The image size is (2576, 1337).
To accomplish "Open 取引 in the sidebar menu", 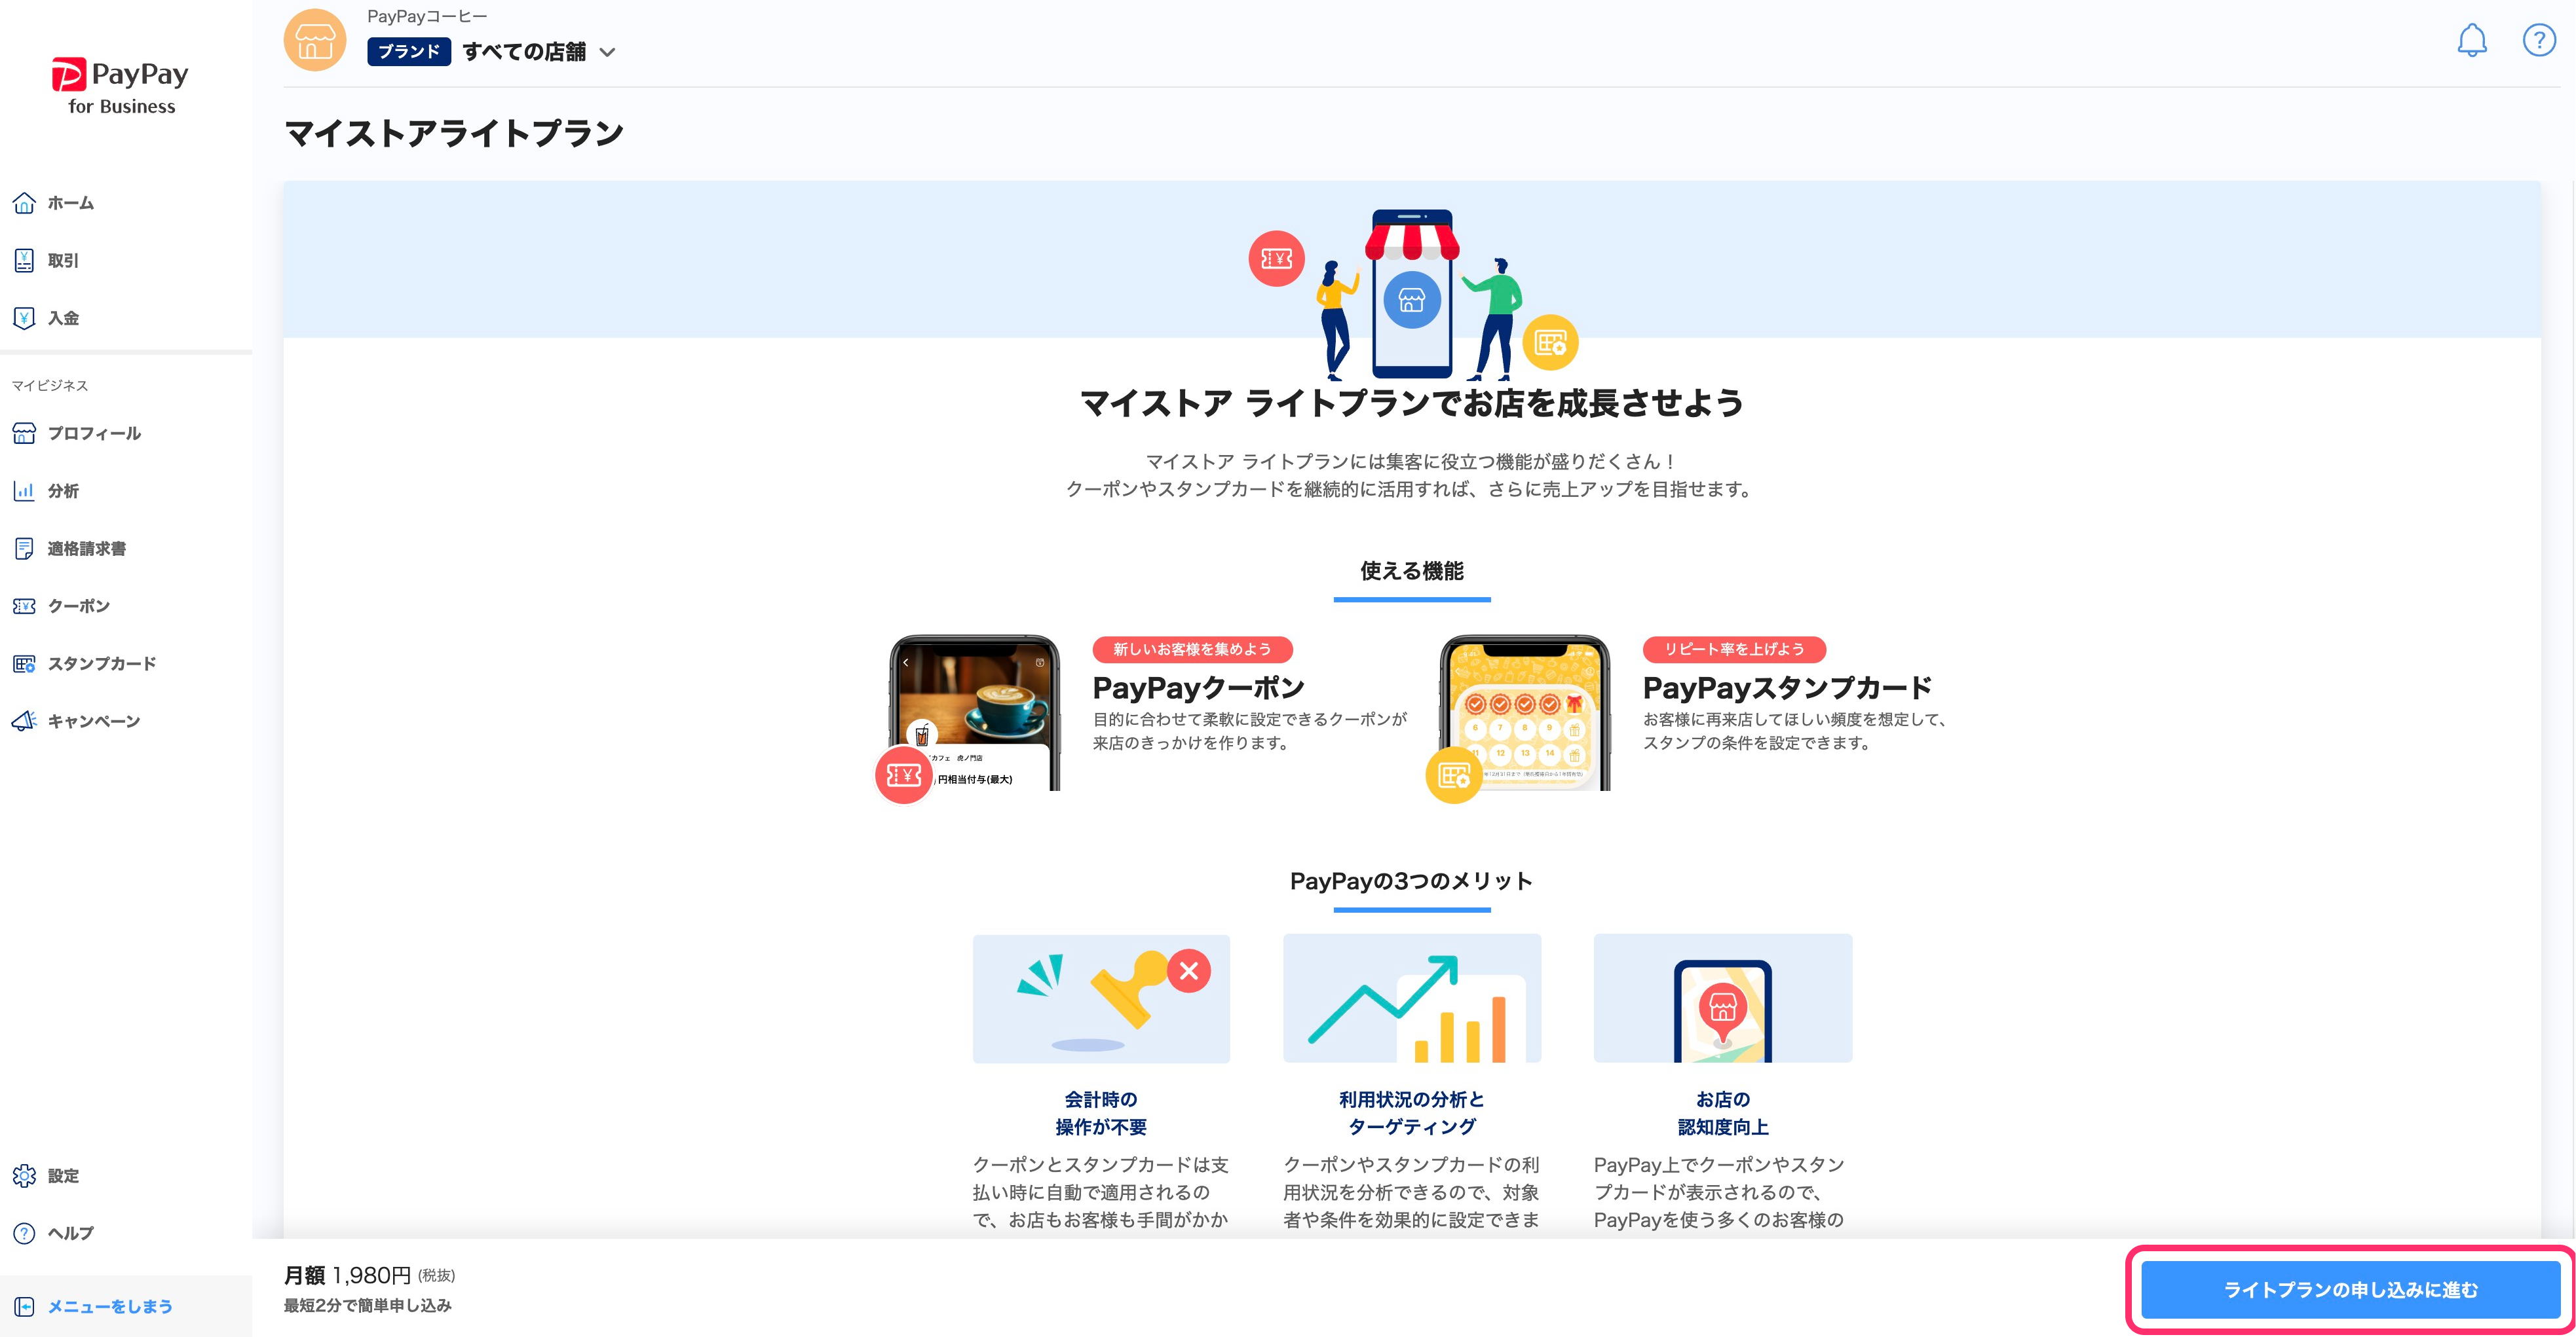I will tap(63, 261).
